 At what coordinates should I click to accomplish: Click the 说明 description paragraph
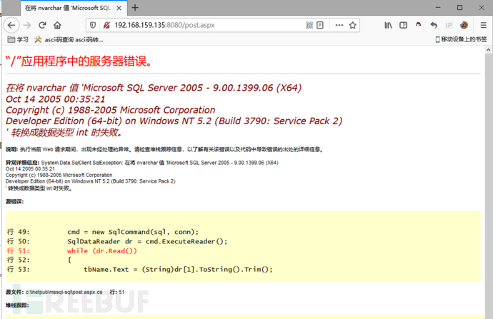point(164,149)
